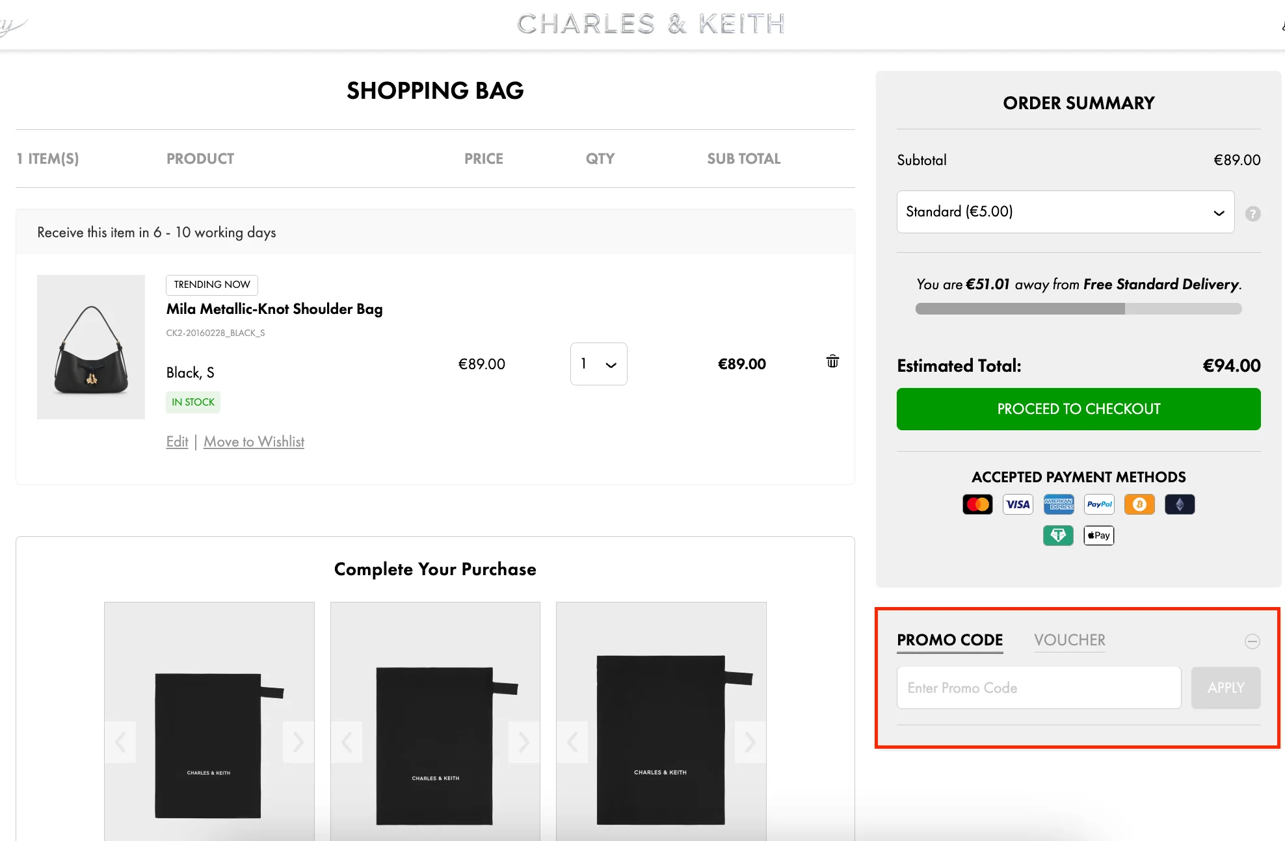
Task: Switch to the VOUCHER tab
Action: click(1069, 640)
